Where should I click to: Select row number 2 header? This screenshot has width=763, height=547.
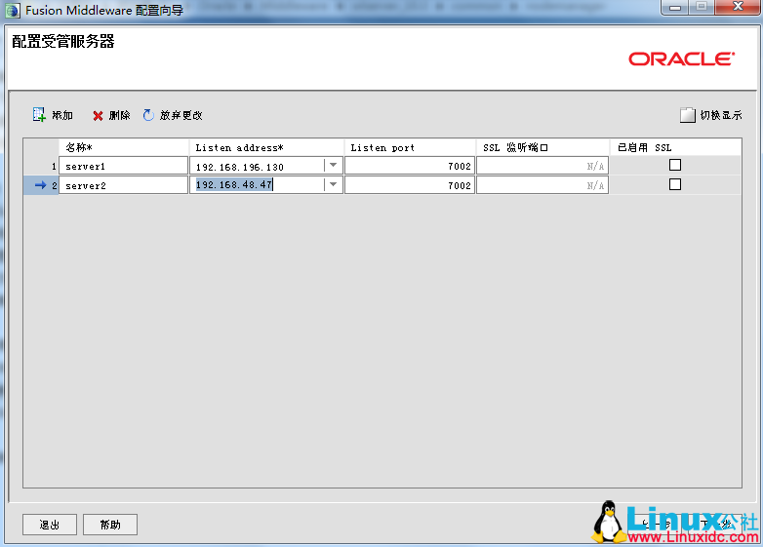click(x=41, y=185)
